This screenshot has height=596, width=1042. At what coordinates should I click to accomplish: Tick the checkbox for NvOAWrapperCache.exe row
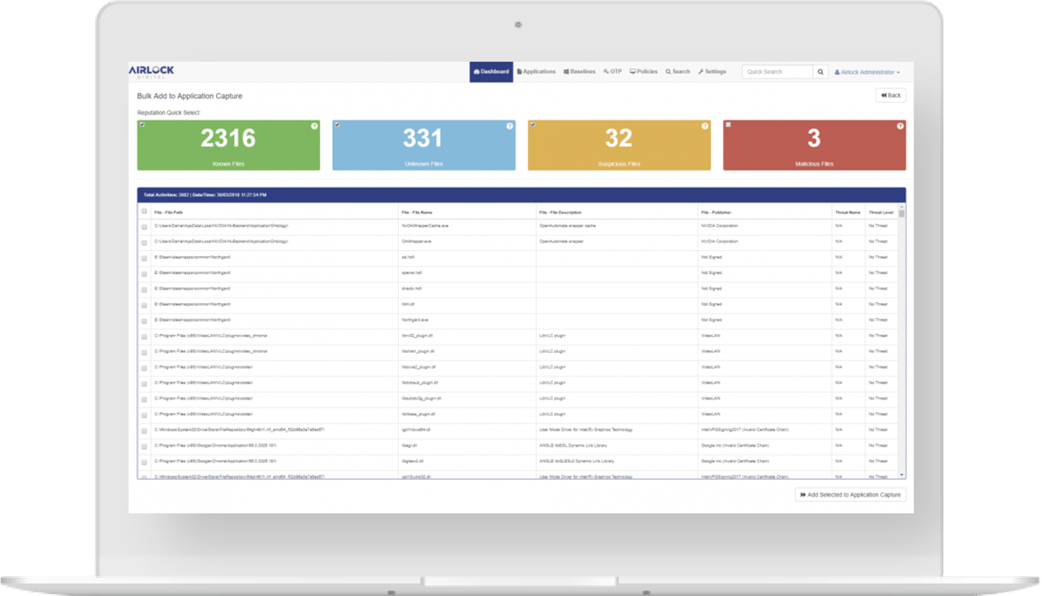[x=144, y=227]
